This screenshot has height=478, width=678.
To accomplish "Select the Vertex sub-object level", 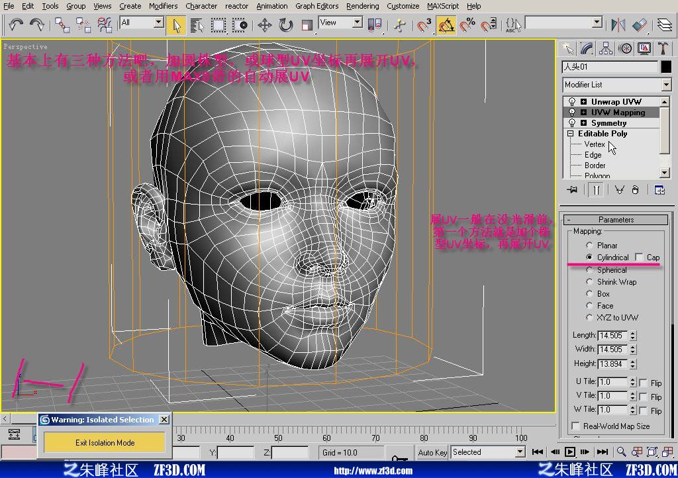I will point(595,144).
